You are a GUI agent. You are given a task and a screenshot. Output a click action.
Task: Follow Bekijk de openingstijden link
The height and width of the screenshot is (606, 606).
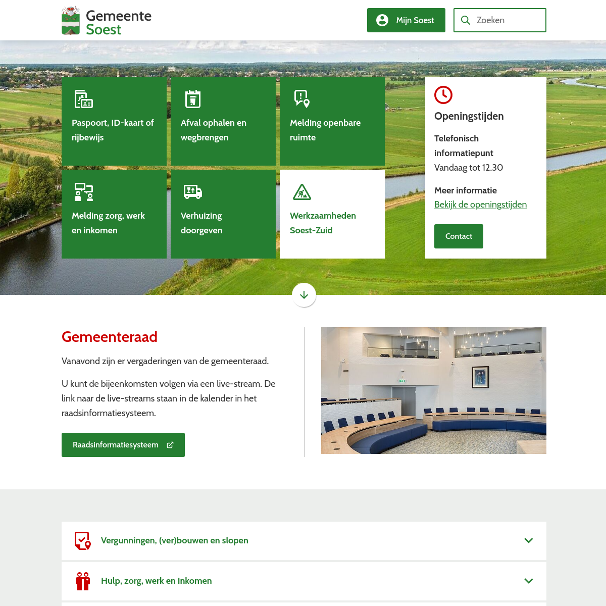(x=480, y=205)
